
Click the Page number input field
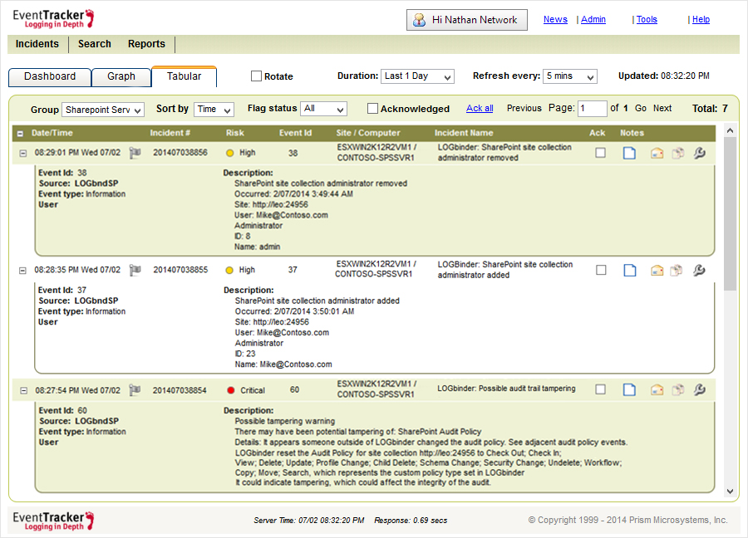[x=592, y=108]
